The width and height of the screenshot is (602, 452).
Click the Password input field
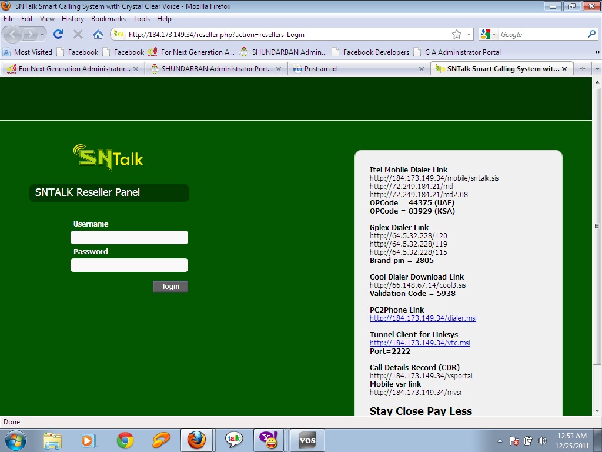(x=129, y=265)
